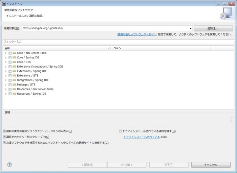The image size is (237, 173).
Task: Open help with the question mark icon
Action: point(9,165)
